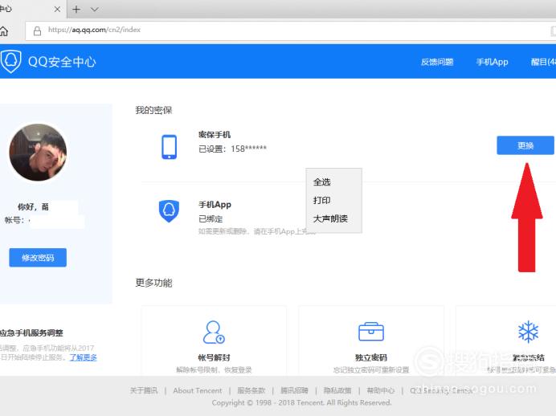Image resolution: width=556 pixels, height=416 pixels.
Task: Click the 独立密码 briefcase icon
Action: coord(371,332)
